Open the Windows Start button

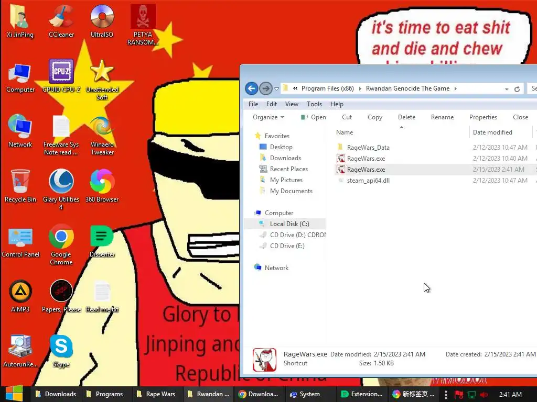(x=14, y=394)
